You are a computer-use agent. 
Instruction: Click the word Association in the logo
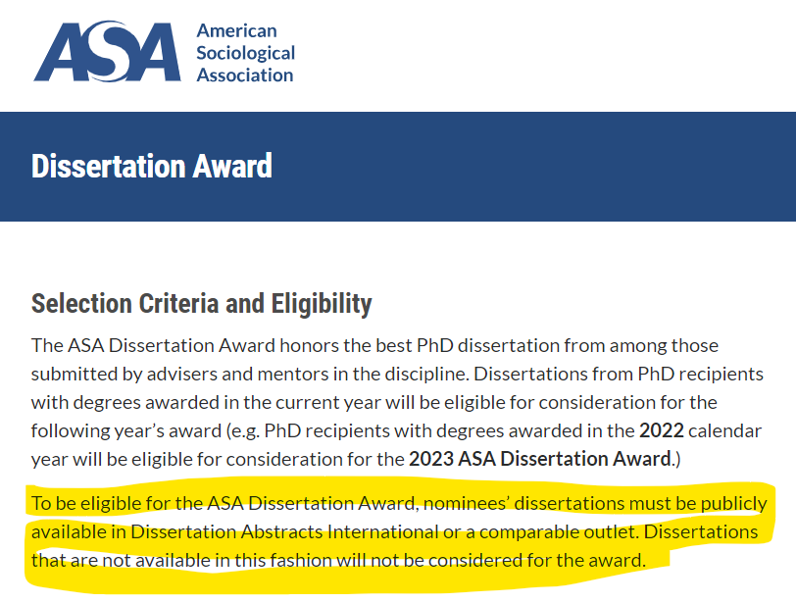click(x=245, y=75)
